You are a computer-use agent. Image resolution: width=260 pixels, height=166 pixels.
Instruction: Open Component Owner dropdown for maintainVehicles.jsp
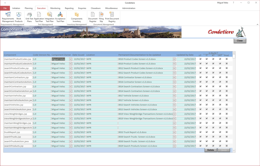coord(70,96)
